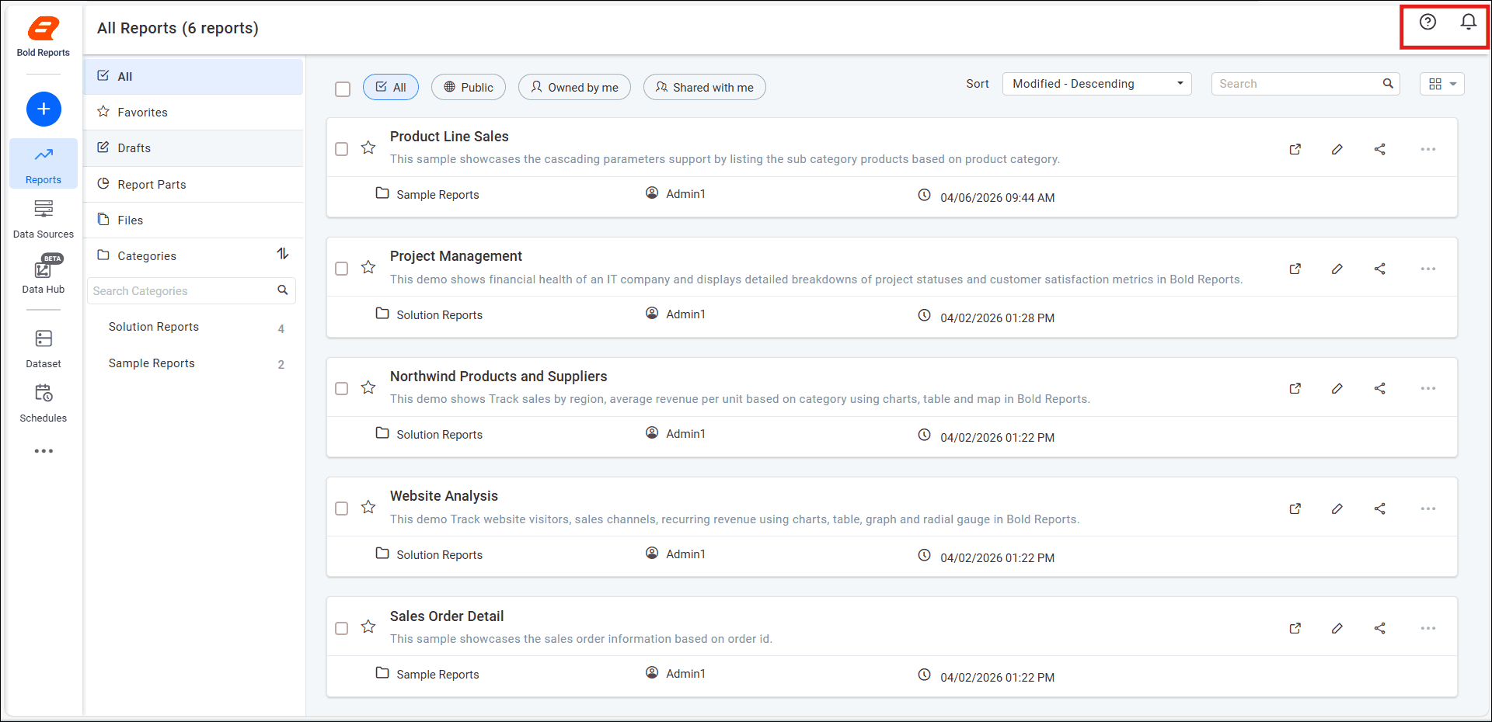This screenshot has height=722, width=1492.
Task: Share the Project Management report
Action: 1379,269
